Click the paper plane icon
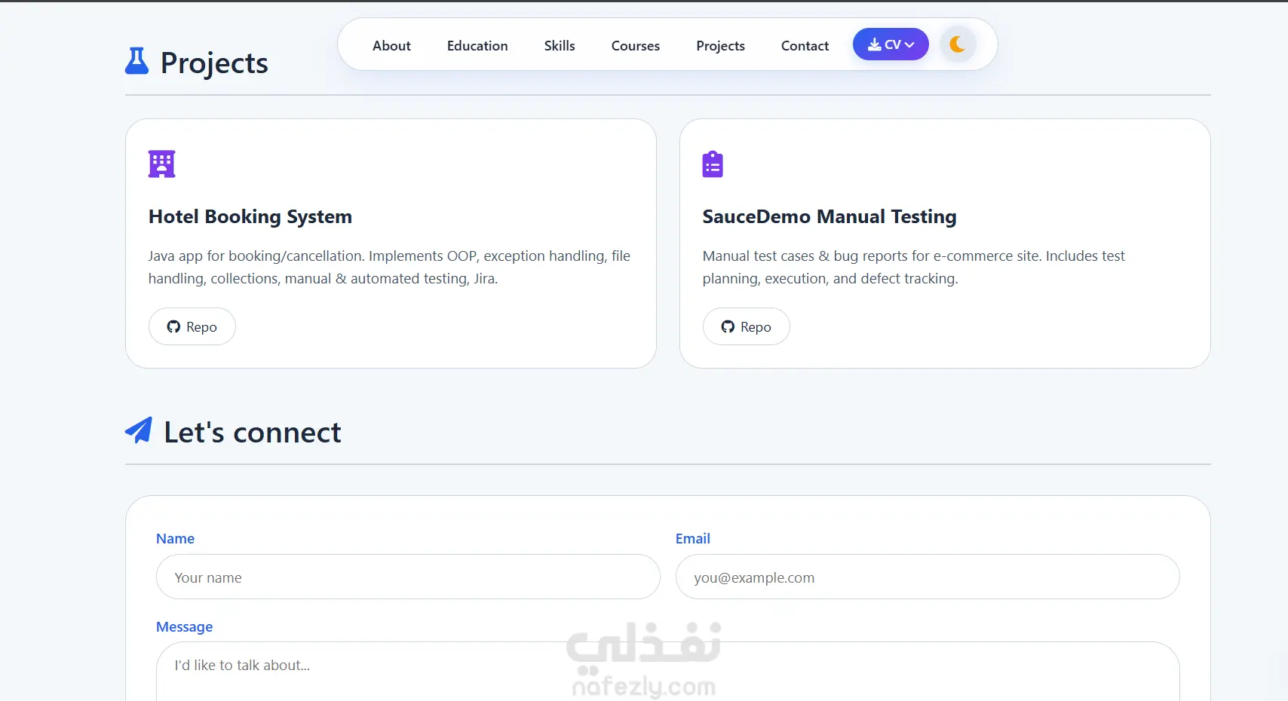This screenshot has height=701, width=1288. 139,430
